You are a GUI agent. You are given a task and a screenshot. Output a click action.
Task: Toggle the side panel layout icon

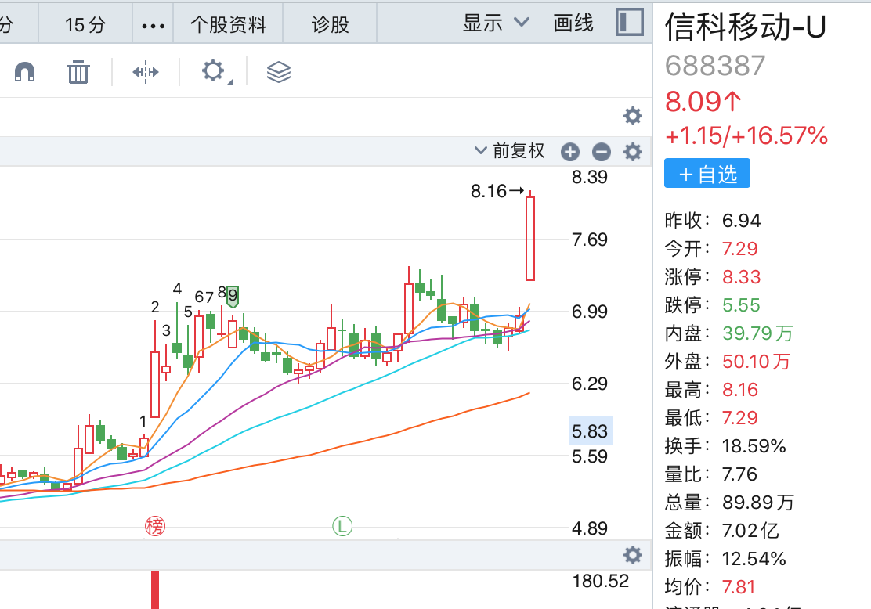[x=630, y=23]
